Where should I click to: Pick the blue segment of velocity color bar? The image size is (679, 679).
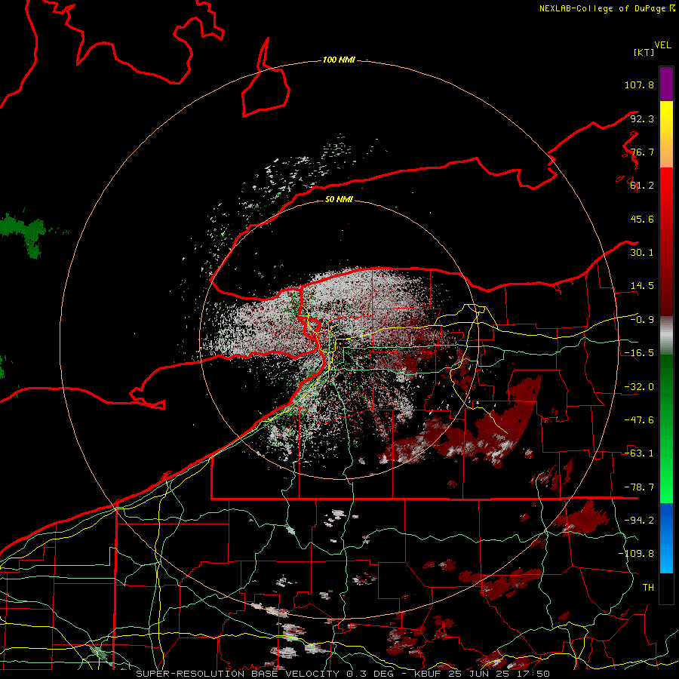[x=666, y=538]
